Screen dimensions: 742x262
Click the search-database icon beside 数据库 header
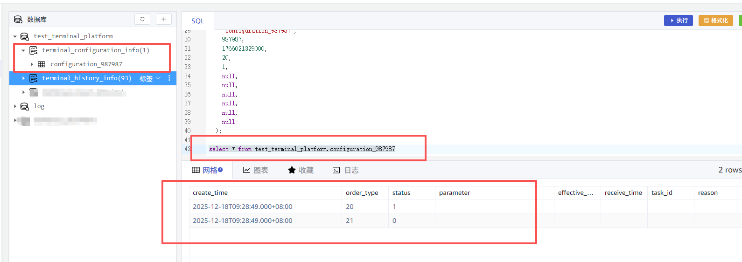tap(18, 20)
